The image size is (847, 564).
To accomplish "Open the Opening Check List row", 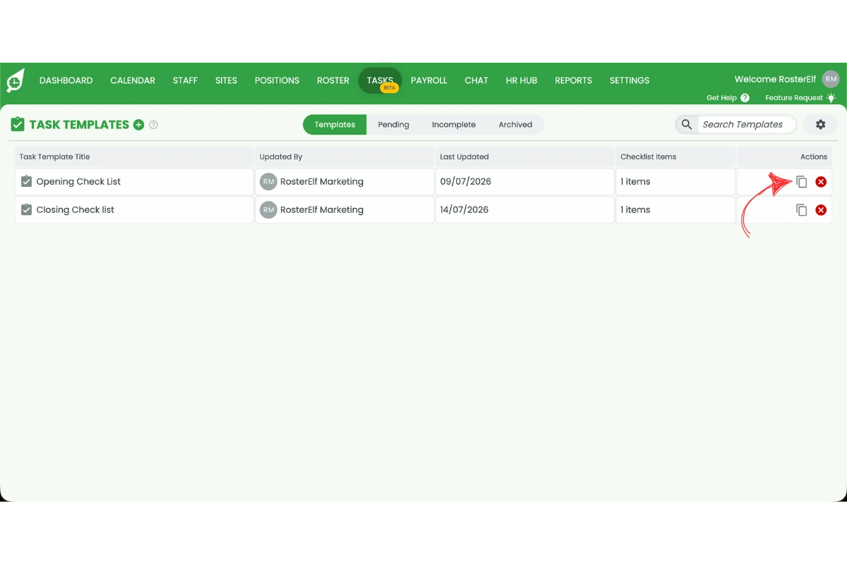I will 423,182.
